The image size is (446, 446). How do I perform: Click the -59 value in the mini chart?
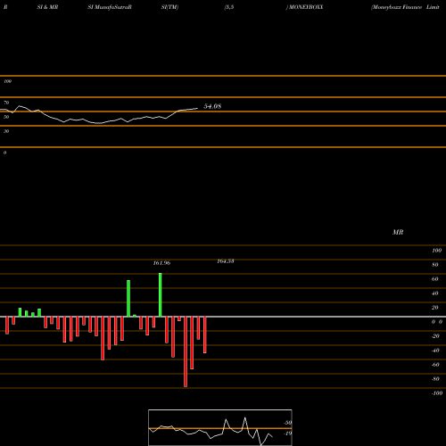288,423
